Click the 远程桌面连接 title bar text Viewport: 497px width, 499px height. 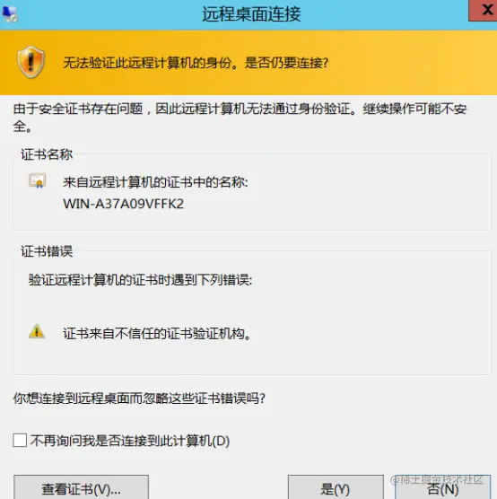point(251,14)
